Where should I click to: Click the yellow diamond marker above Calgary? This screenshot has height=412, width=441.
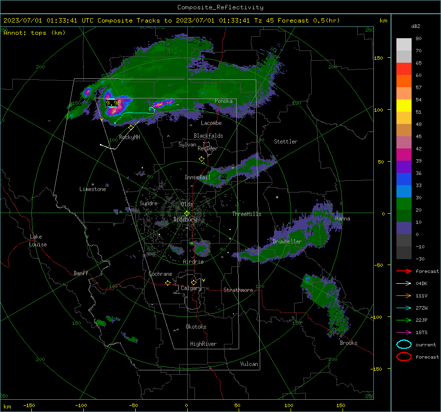tap(194, 282)
